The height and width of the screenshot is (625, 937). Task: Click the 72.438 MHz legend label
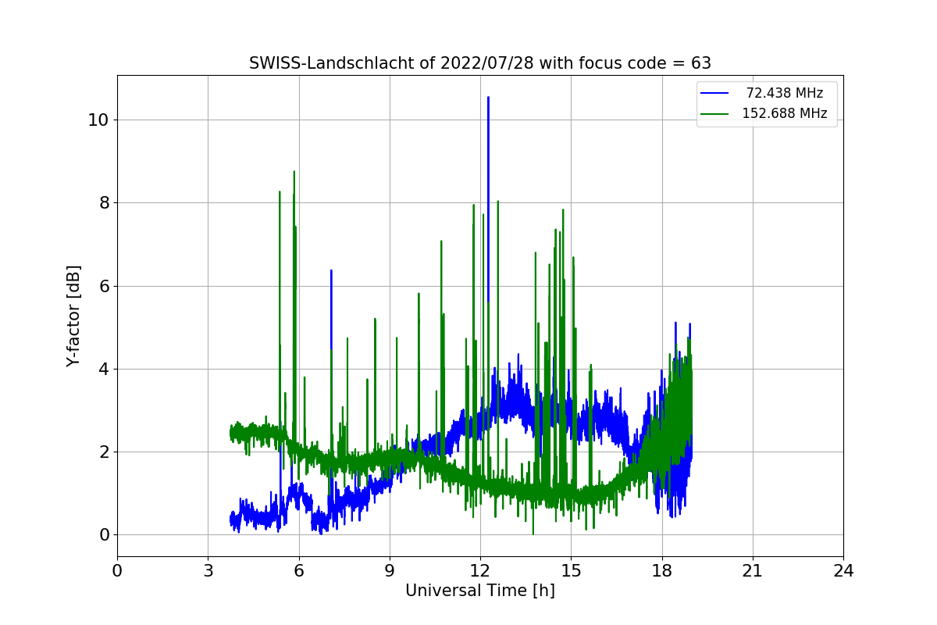[784, 93]
